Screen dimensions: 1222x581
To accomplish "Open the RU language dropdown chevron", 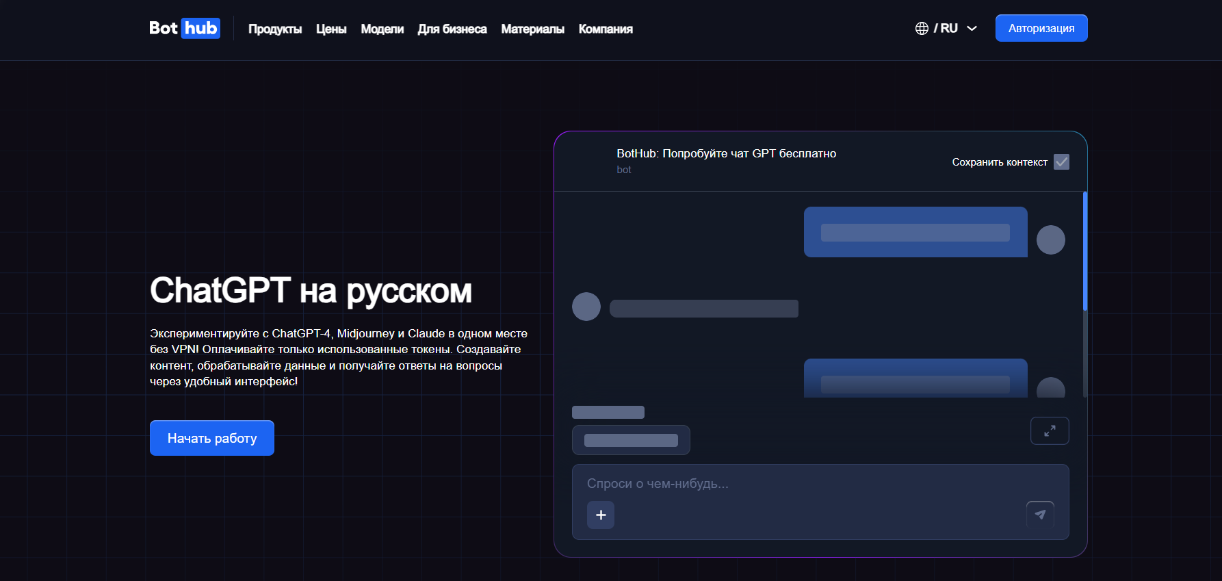I will pos(972,29).
